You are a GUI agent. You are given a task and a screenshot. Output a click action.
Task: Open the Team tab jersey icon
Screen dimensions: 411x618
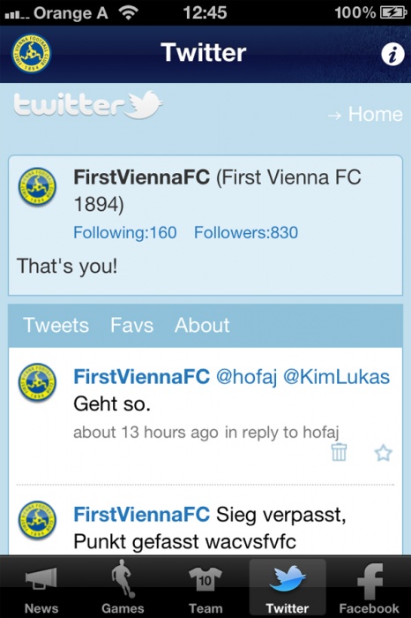pyautogui.click(x=205, y=578)
